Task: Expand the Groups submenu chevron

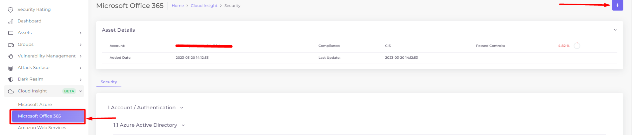Action: click(x=80, y=45)
